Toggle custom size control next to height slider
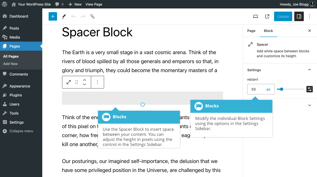 point(310,89)
